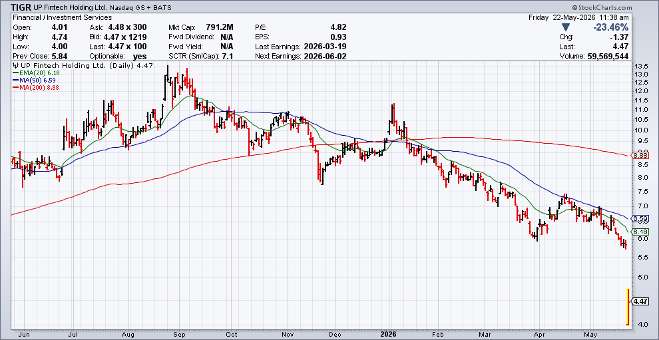
Task: Click the green EMA(20) 6.18 legend entry
Action: tap(35, 73)
